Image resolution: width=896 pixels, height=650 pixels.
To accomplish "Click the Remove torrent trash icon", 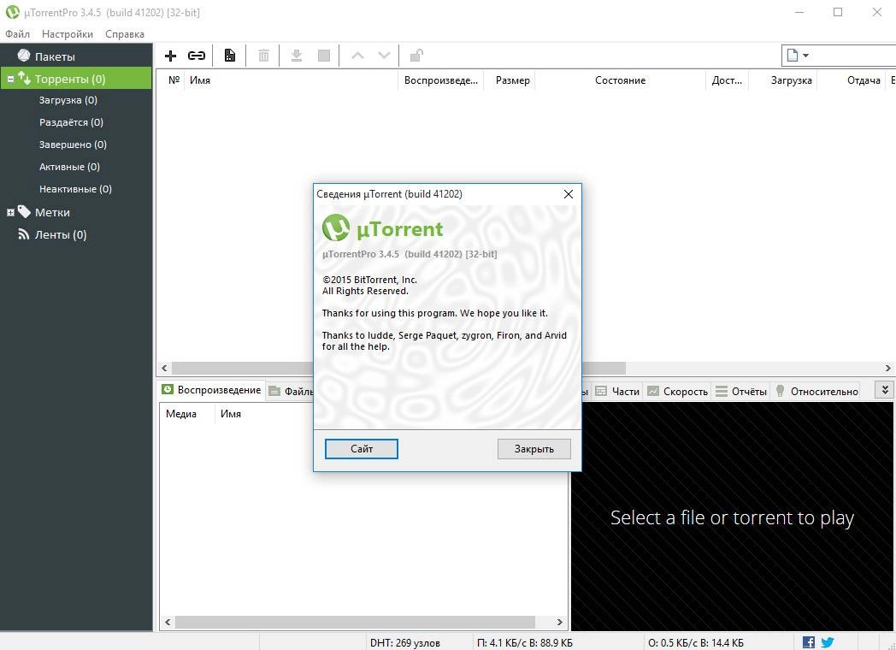I will click(262, 55).
